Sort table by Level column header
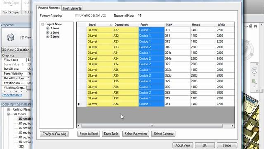Image resolution: width=264 pixels, height=149 pixels. click(100, 25)
